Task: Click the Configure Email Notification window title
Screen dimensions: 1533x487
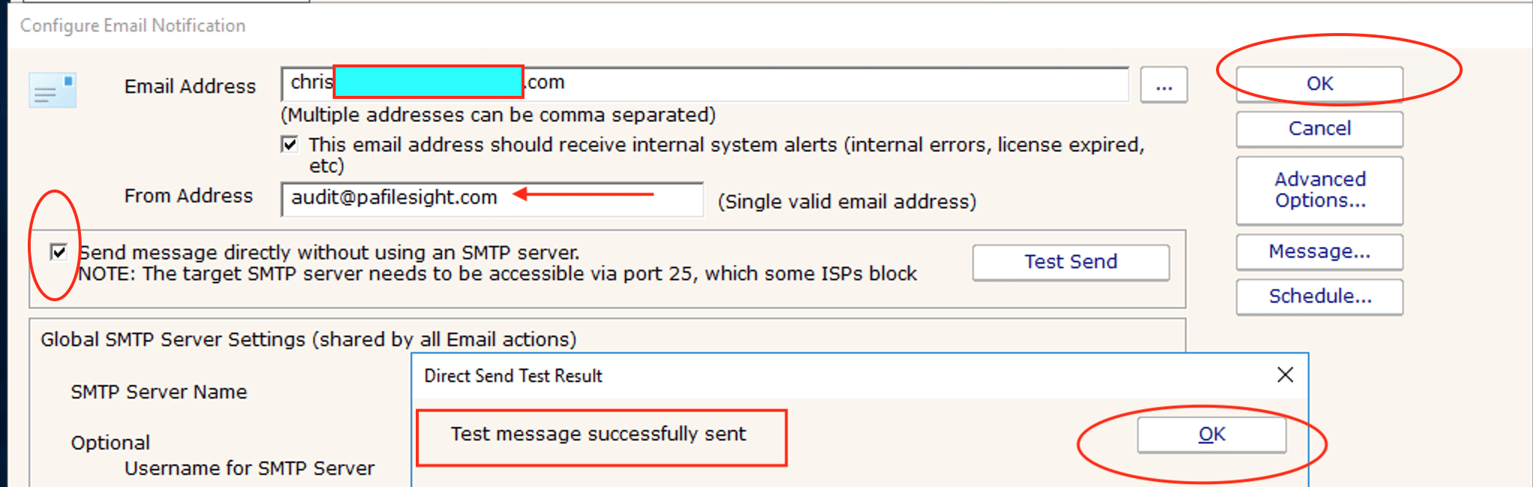Action: 133,25
